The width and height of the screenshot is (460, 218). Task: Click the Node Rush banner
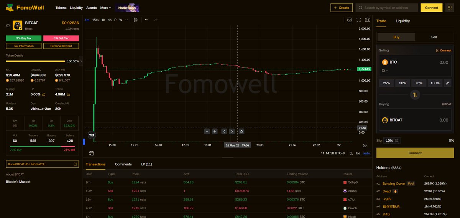pyautogui.click(x=127, y=8)
